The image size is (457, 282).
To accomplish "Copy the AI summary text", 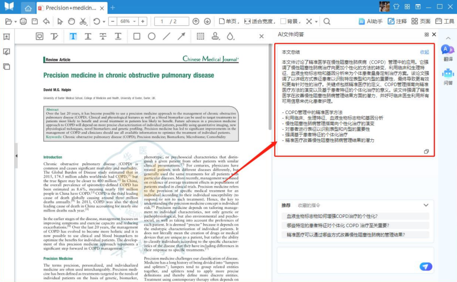I will pyautogui.click(x=426, y=151).
